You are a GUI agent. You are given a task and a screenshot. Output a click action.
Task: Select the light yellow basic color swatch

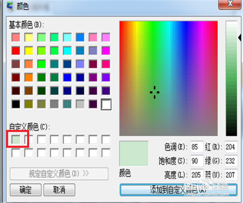coord(29,38)
